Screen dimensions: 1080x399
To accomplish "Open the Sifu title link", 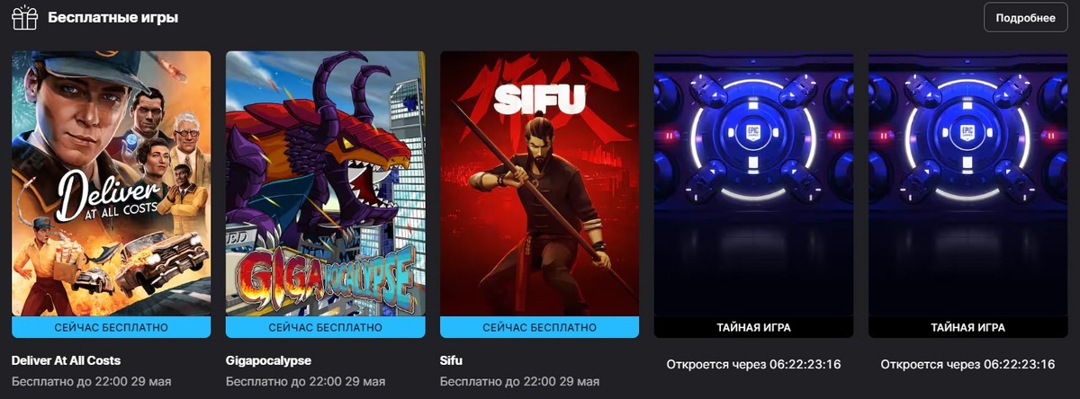I will [x=451, y=360].
